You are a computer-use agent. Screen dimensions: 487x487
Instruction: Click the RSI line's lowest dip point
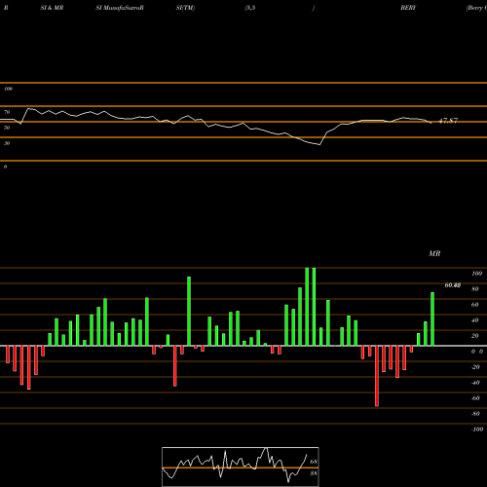click(319, 144)
